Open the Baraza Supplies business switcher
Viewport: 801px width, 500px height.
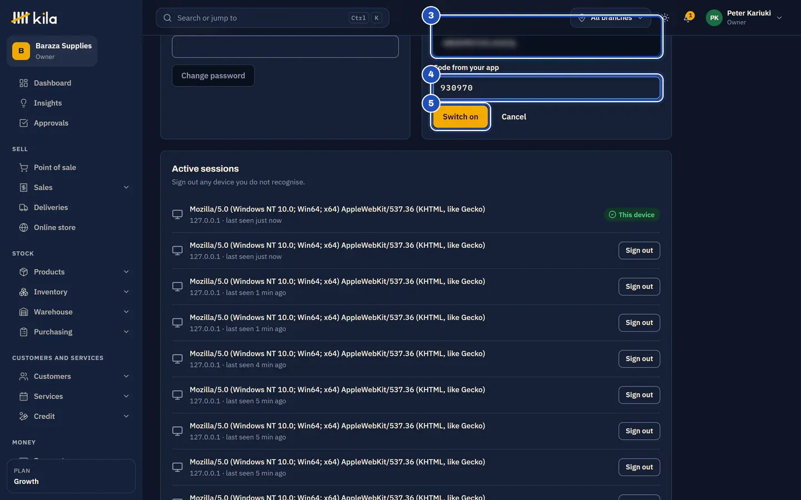pyautogui.click(x=52, y=51)
